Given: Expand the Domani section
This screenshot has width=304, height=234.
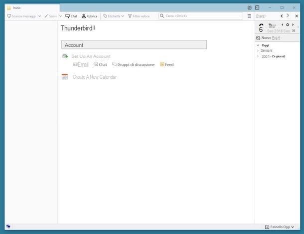Looking at the screenshot, I should (258, 51).
